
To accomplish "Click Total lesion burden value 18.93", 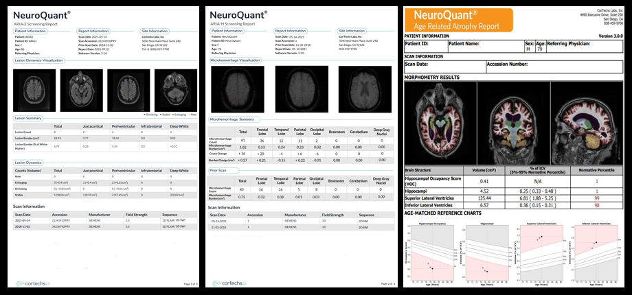I will (x=58, y=138).
